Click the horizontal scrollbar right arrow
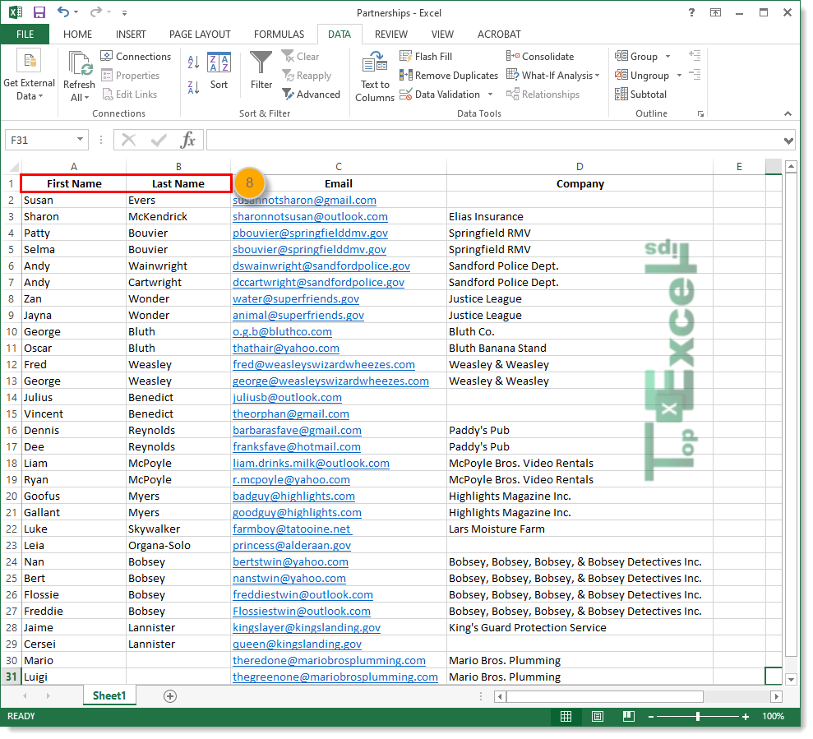 point(776,696)
